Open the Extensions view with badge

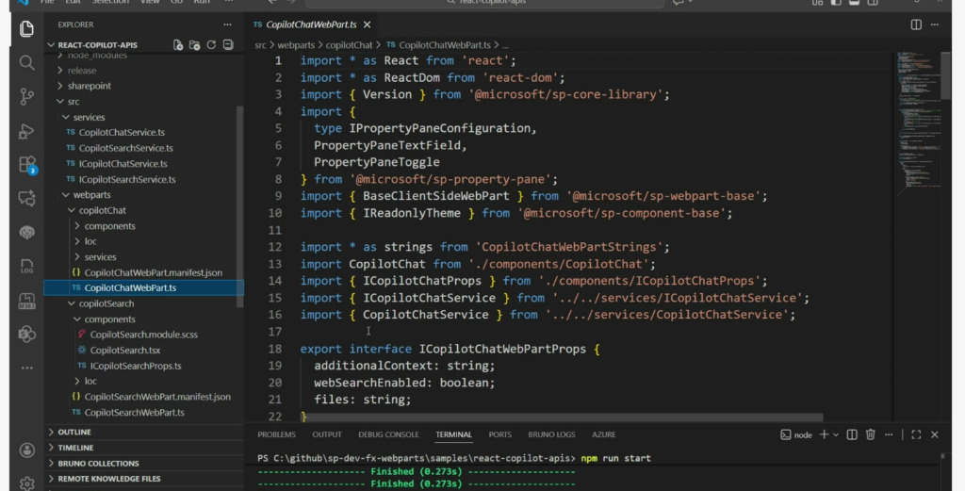click(26, 164)
